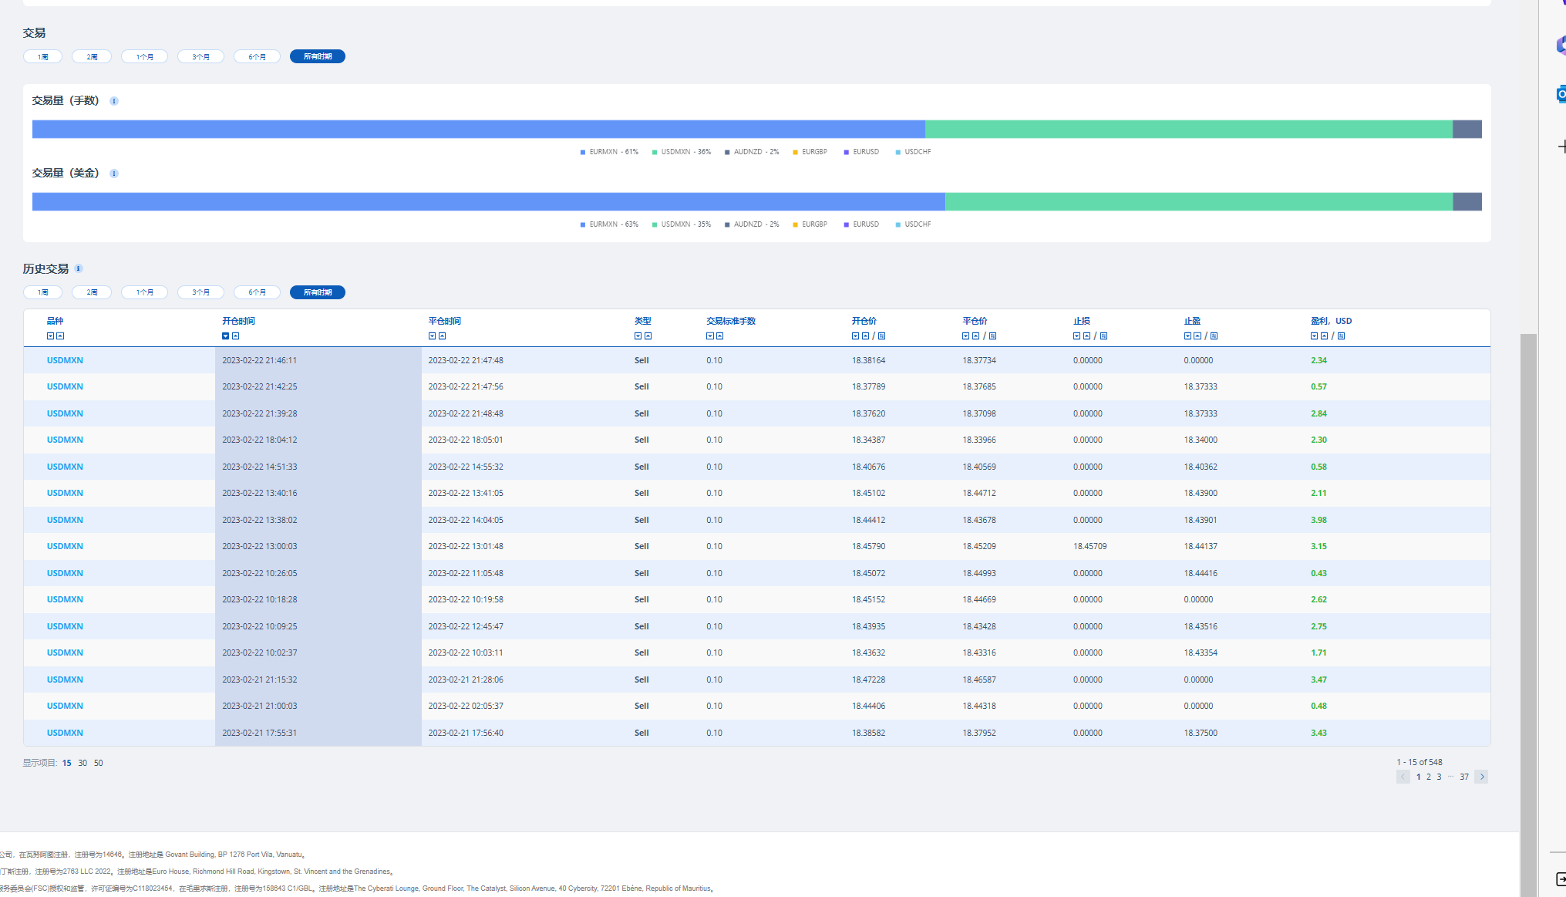Go to page 2 of pagination
This screenshot has width=1566, height=897.
click(1428, 777)
